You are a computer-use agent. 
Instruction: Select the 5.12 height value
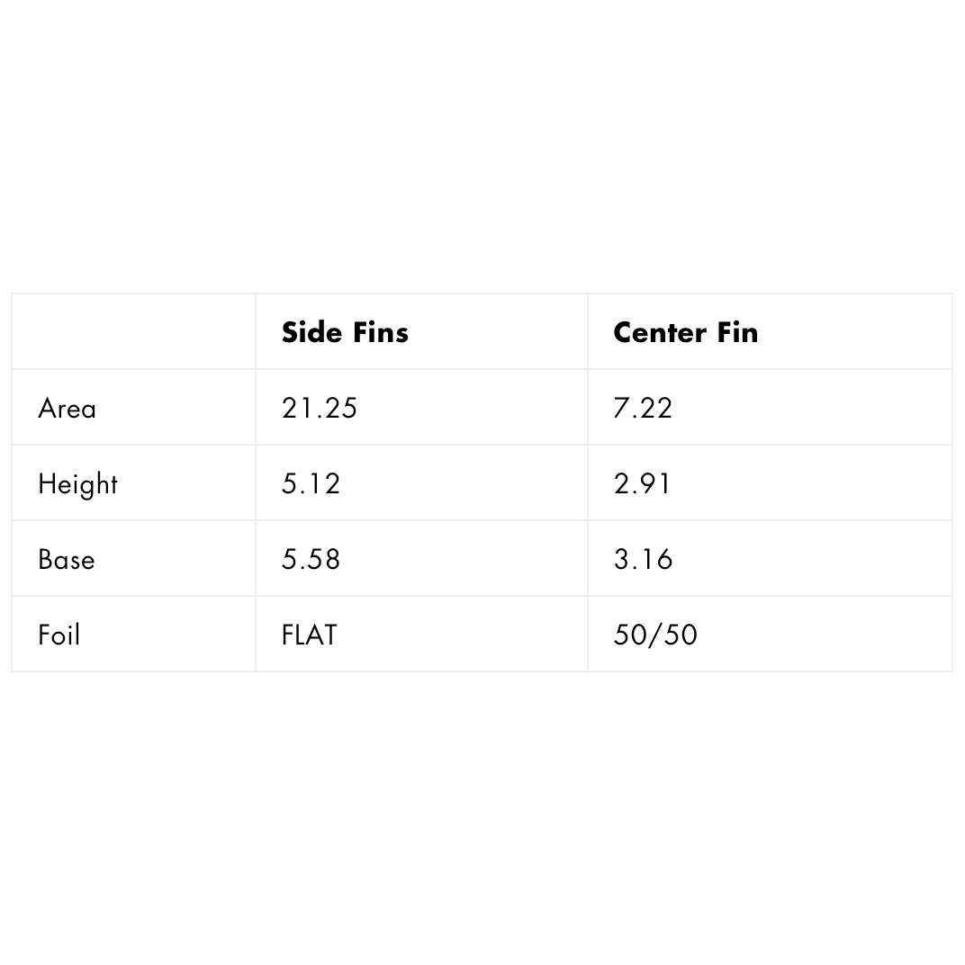coord(311,484)
